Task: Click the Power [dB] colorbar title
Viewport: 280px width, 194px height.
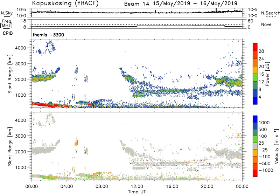Action: point(267,74)
